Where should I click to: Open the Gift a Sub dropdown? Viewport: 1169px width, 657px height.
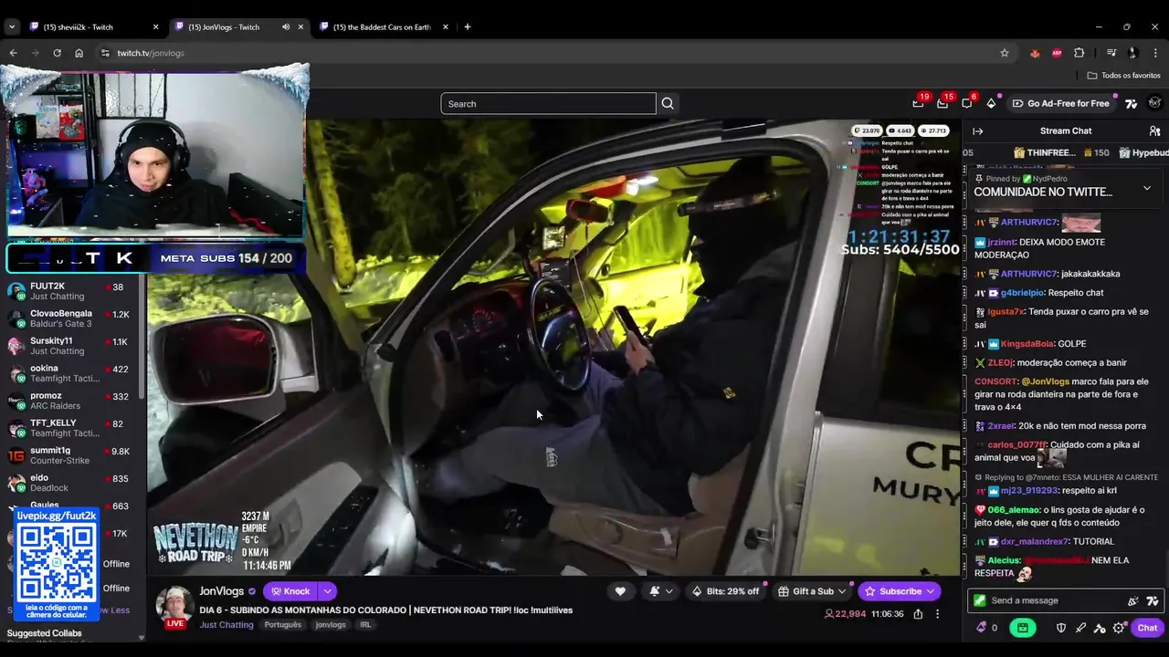pyautogui.click(x=811, y=591)
